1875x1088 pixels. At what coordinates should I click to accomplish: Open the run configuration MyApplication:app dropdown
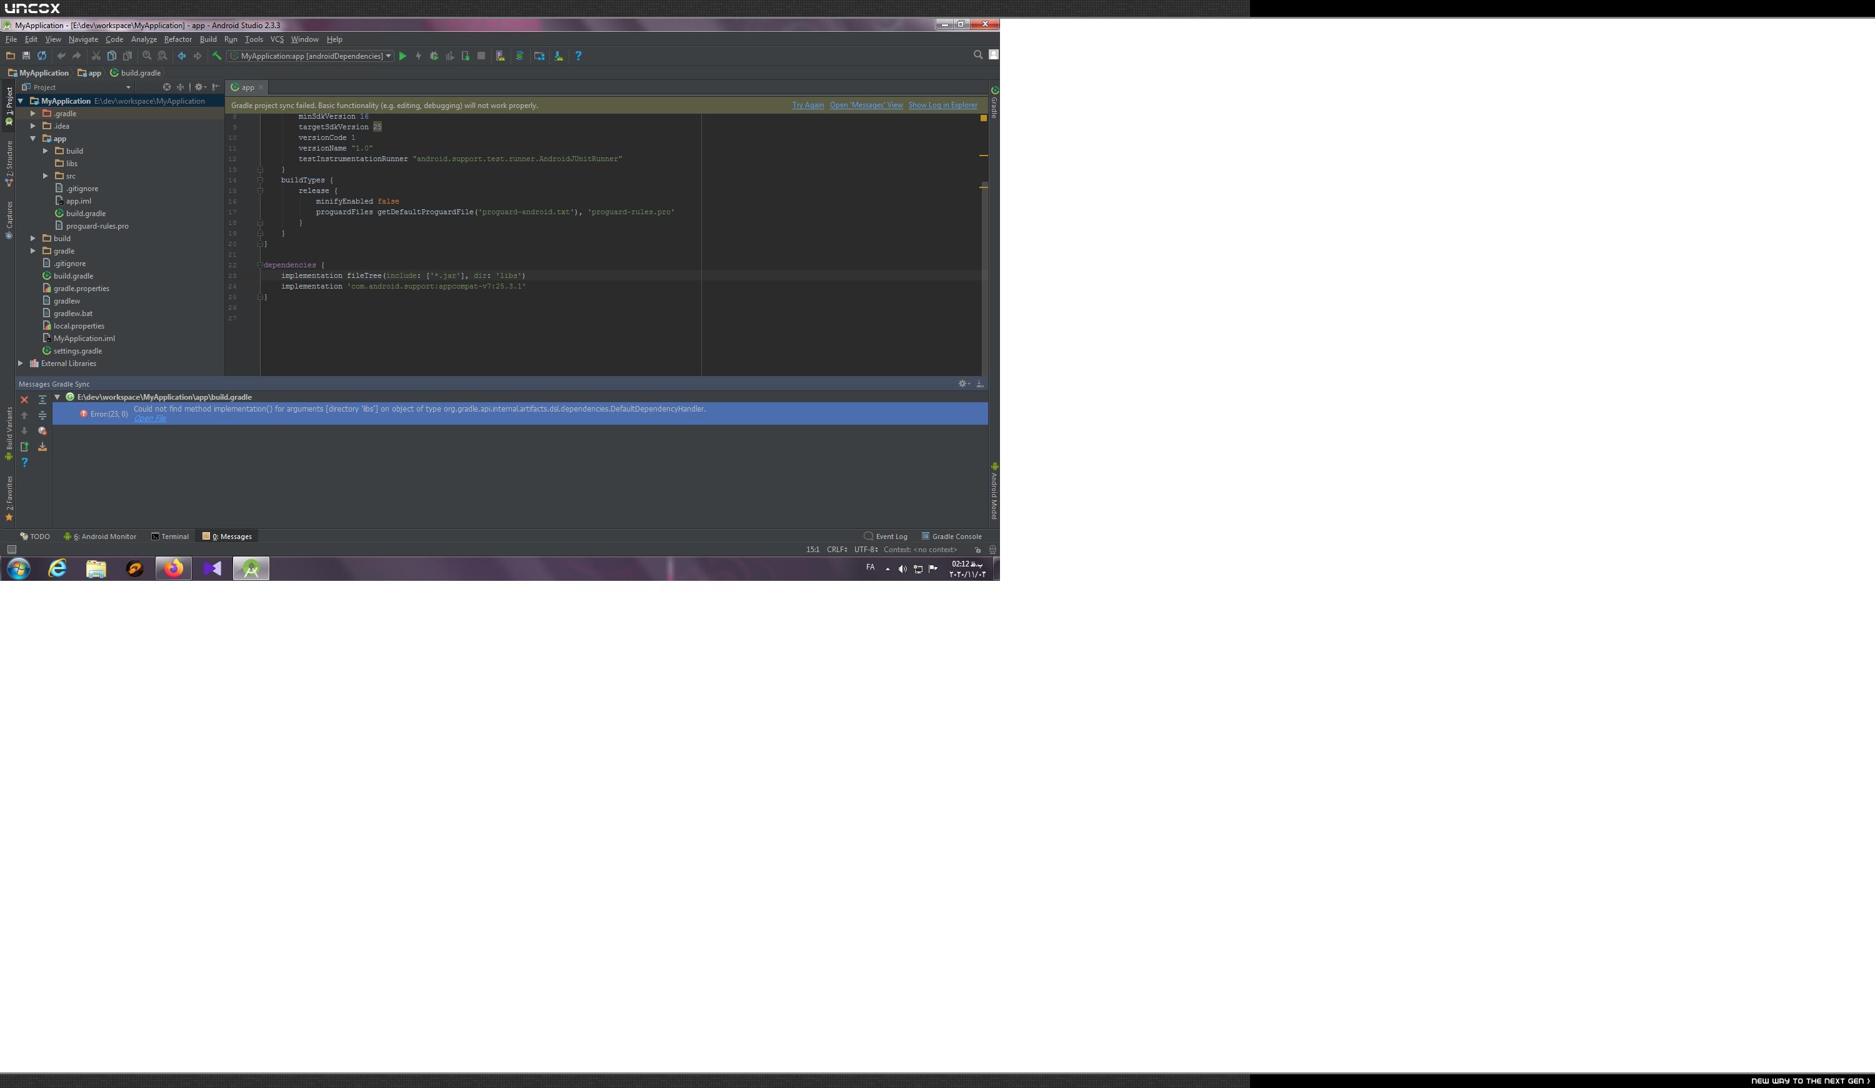coord(311,56)
